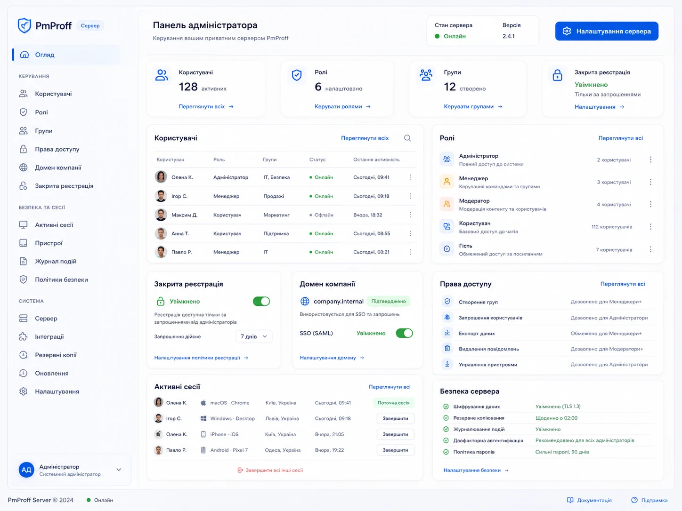Click Переглянути всі in Права доступу
This screenshot has height=511, width=682.
(623, 284)
